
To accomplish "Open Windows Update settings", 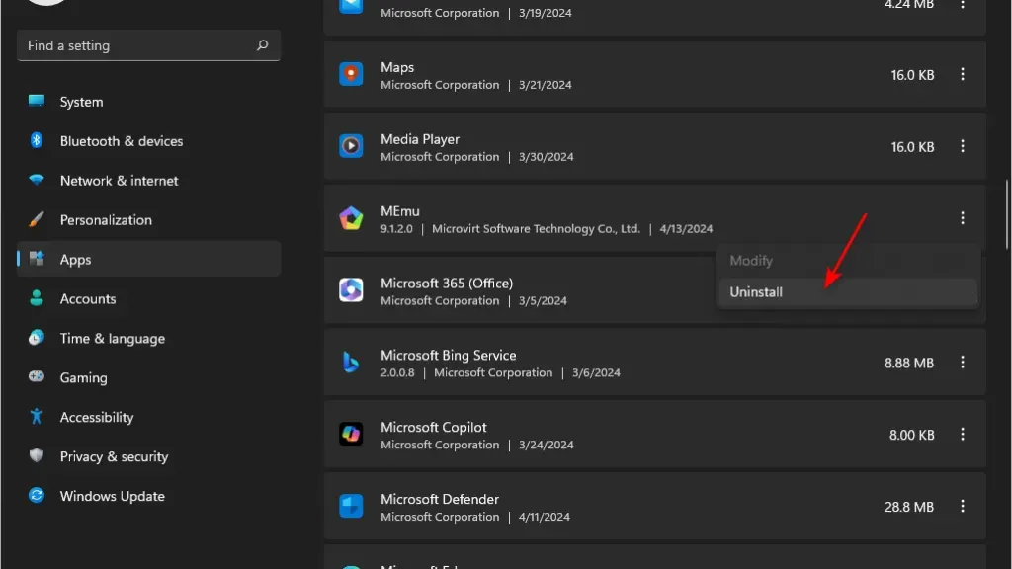I will tap(148, 496).
